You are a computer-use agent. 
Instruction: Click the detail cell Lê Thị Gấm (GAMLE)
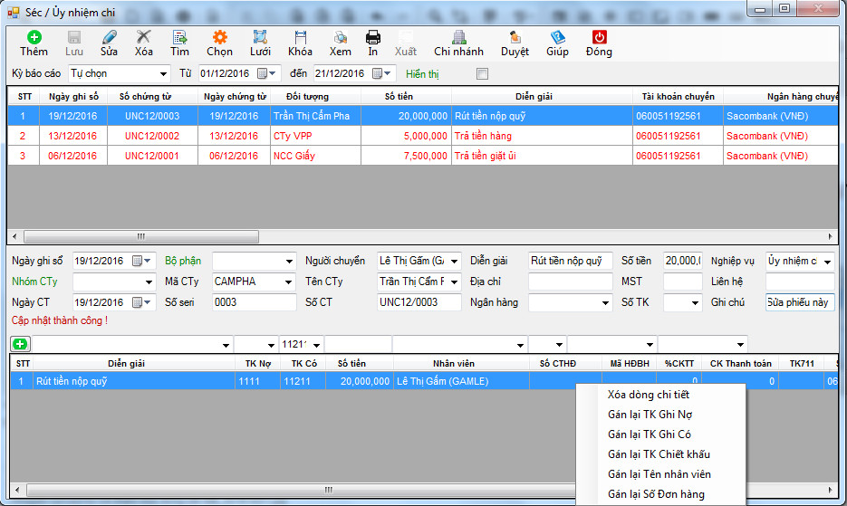[x=461, y=381]
